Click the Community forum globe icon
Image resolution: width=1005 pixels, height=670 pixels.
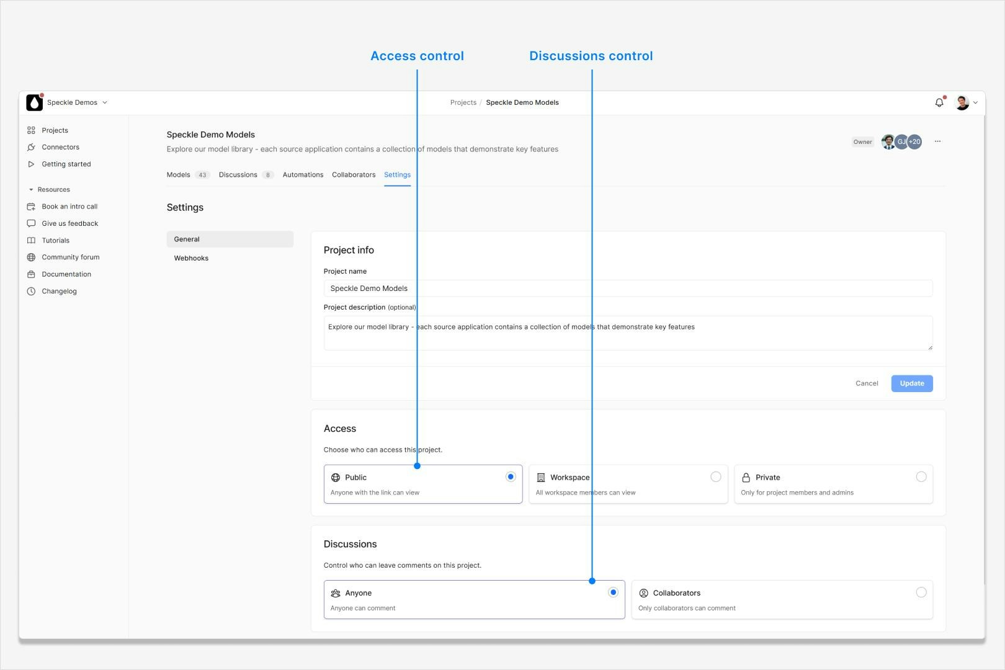[31, 257]
